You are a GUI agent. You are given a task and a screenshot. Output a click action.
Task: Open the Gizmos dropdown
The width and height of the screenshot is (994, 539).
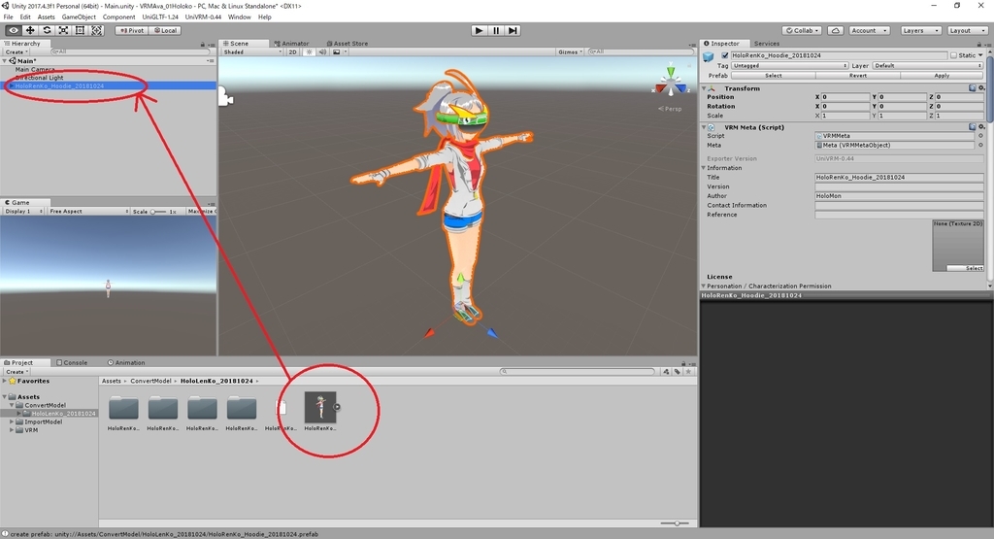(x=571, y=52)
